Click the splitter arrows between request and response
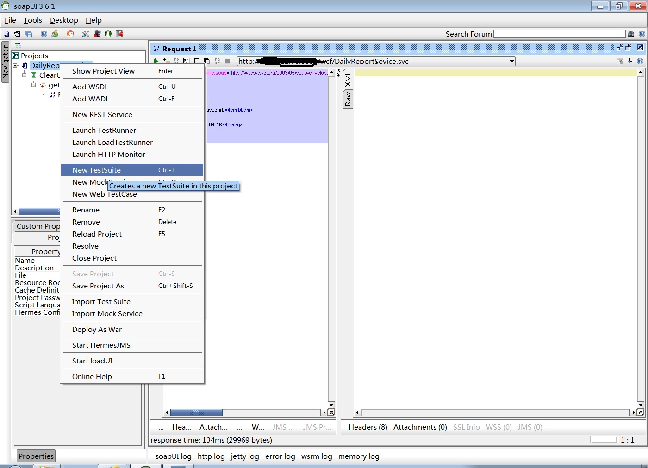648x468 pixels. click(339, 73)
